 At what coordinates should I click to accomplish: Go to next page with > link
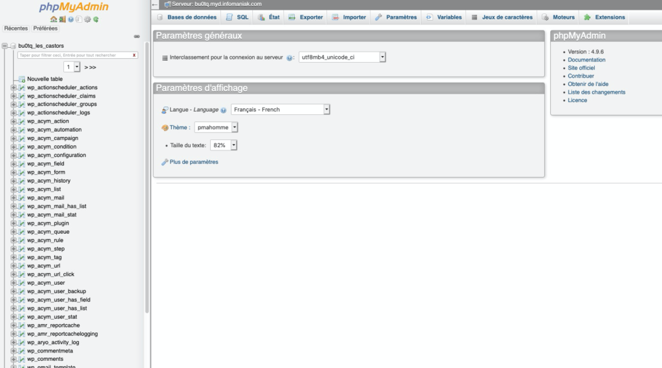(x=86, y=67)
